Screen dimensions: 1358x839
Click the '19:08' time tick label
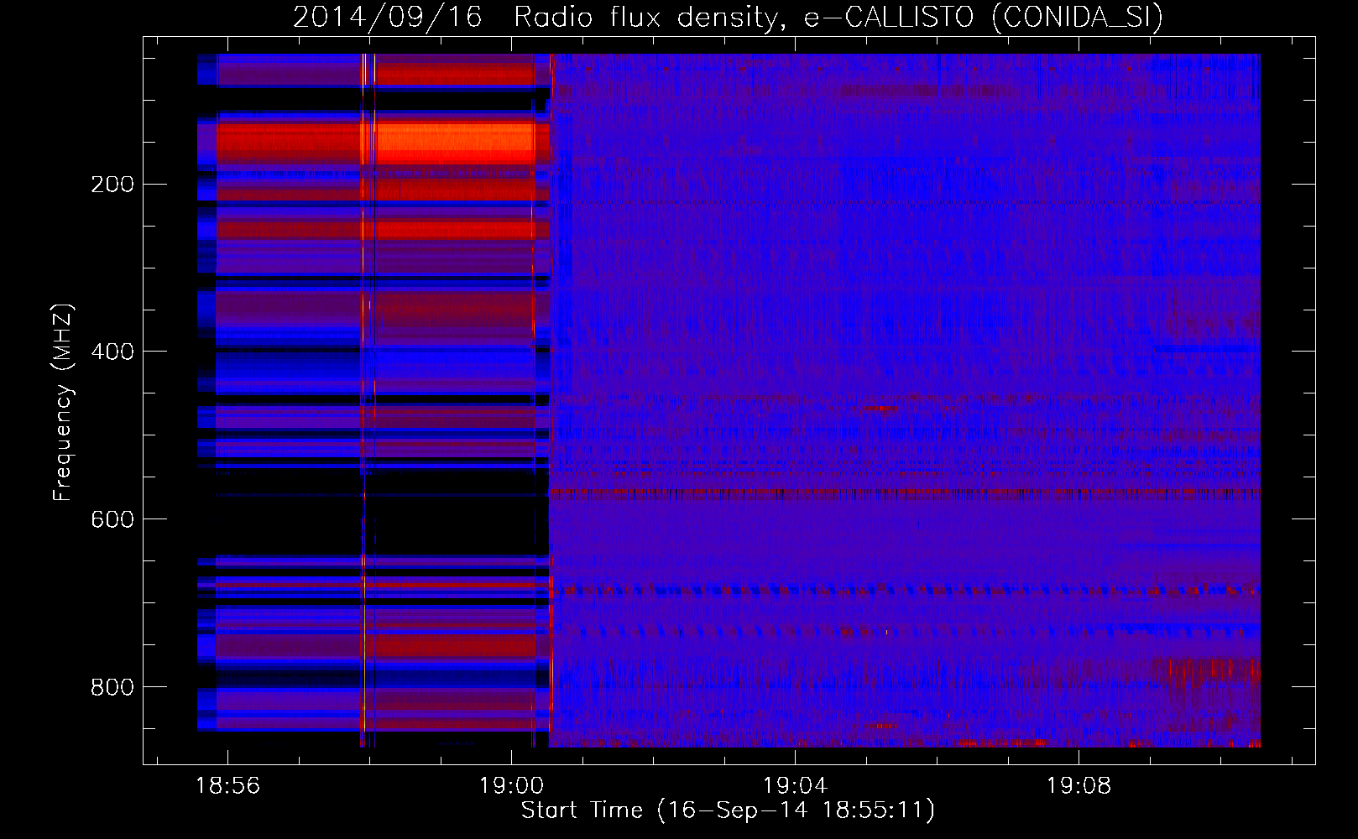coord(1079,786)
